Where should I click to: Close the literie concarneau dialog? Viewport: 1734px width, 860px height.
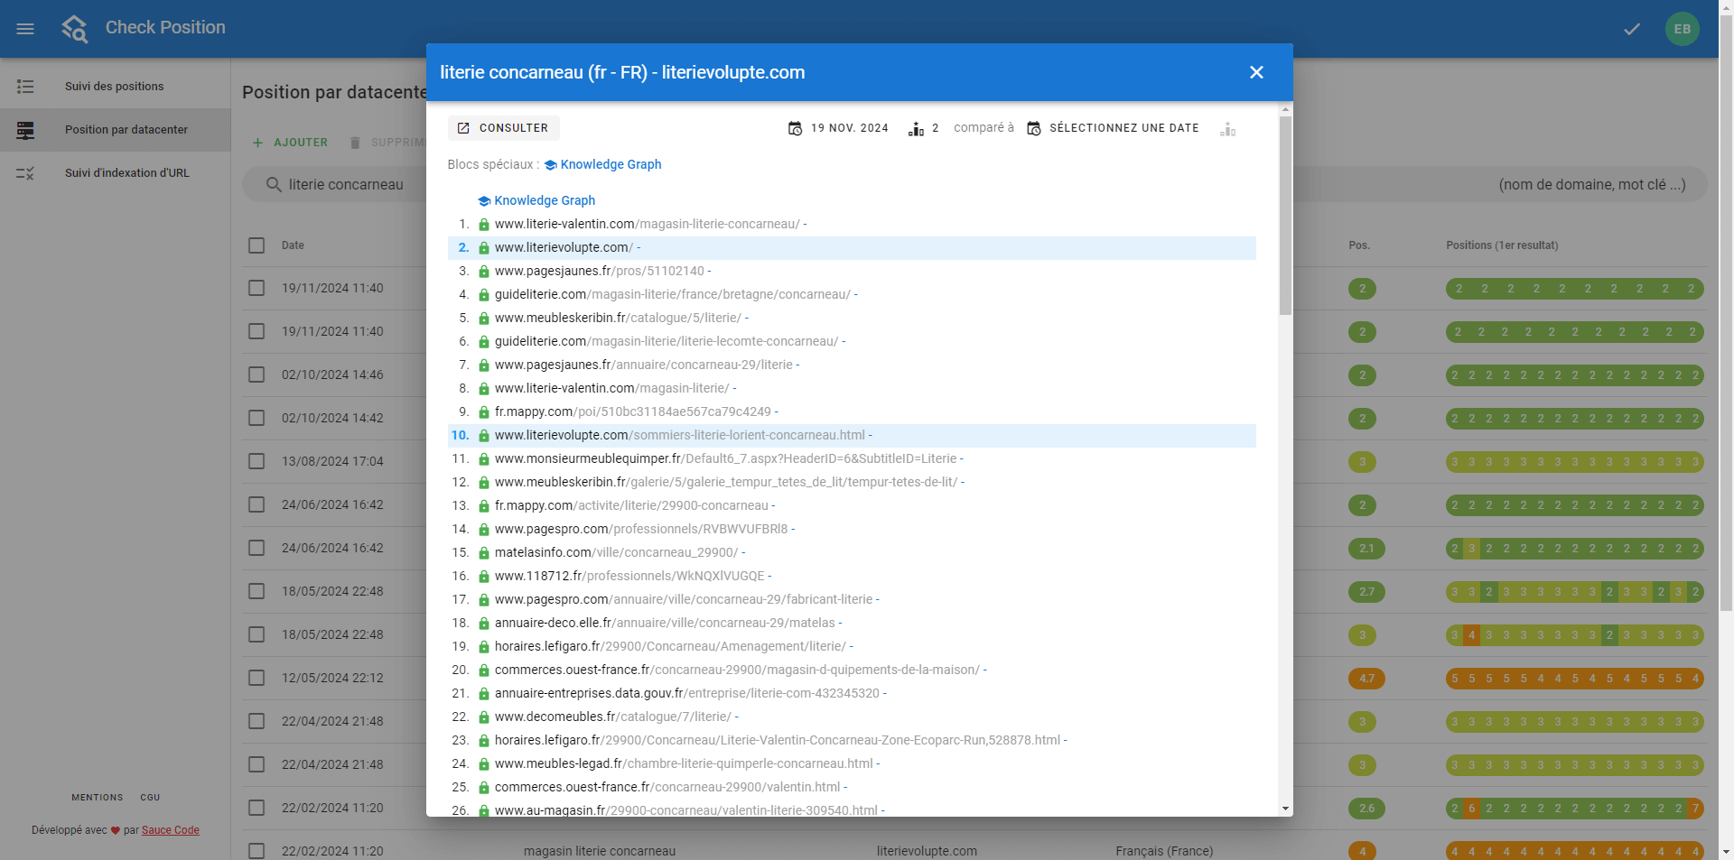[x=1256, y=72]
